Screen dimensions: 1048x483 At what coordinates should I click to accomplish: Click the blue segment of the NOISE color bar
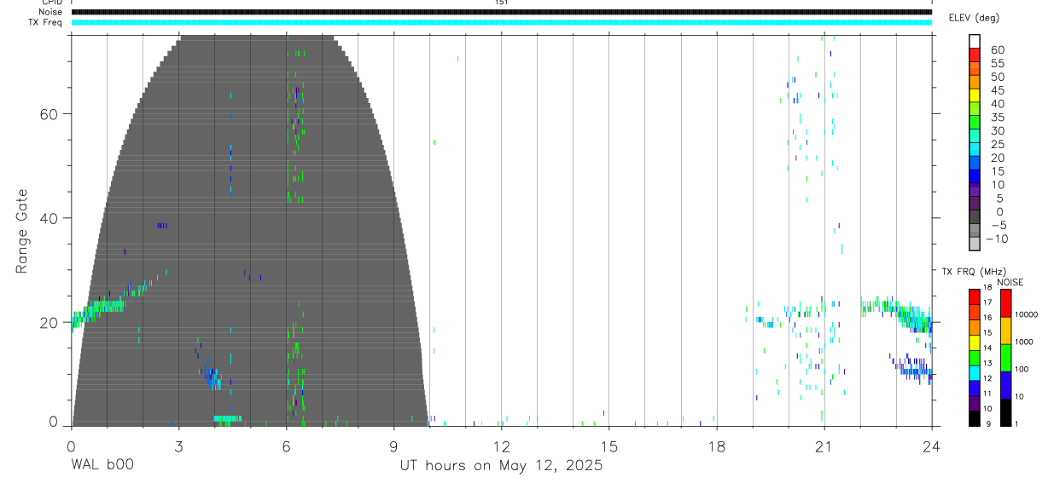coord(1005,385)
